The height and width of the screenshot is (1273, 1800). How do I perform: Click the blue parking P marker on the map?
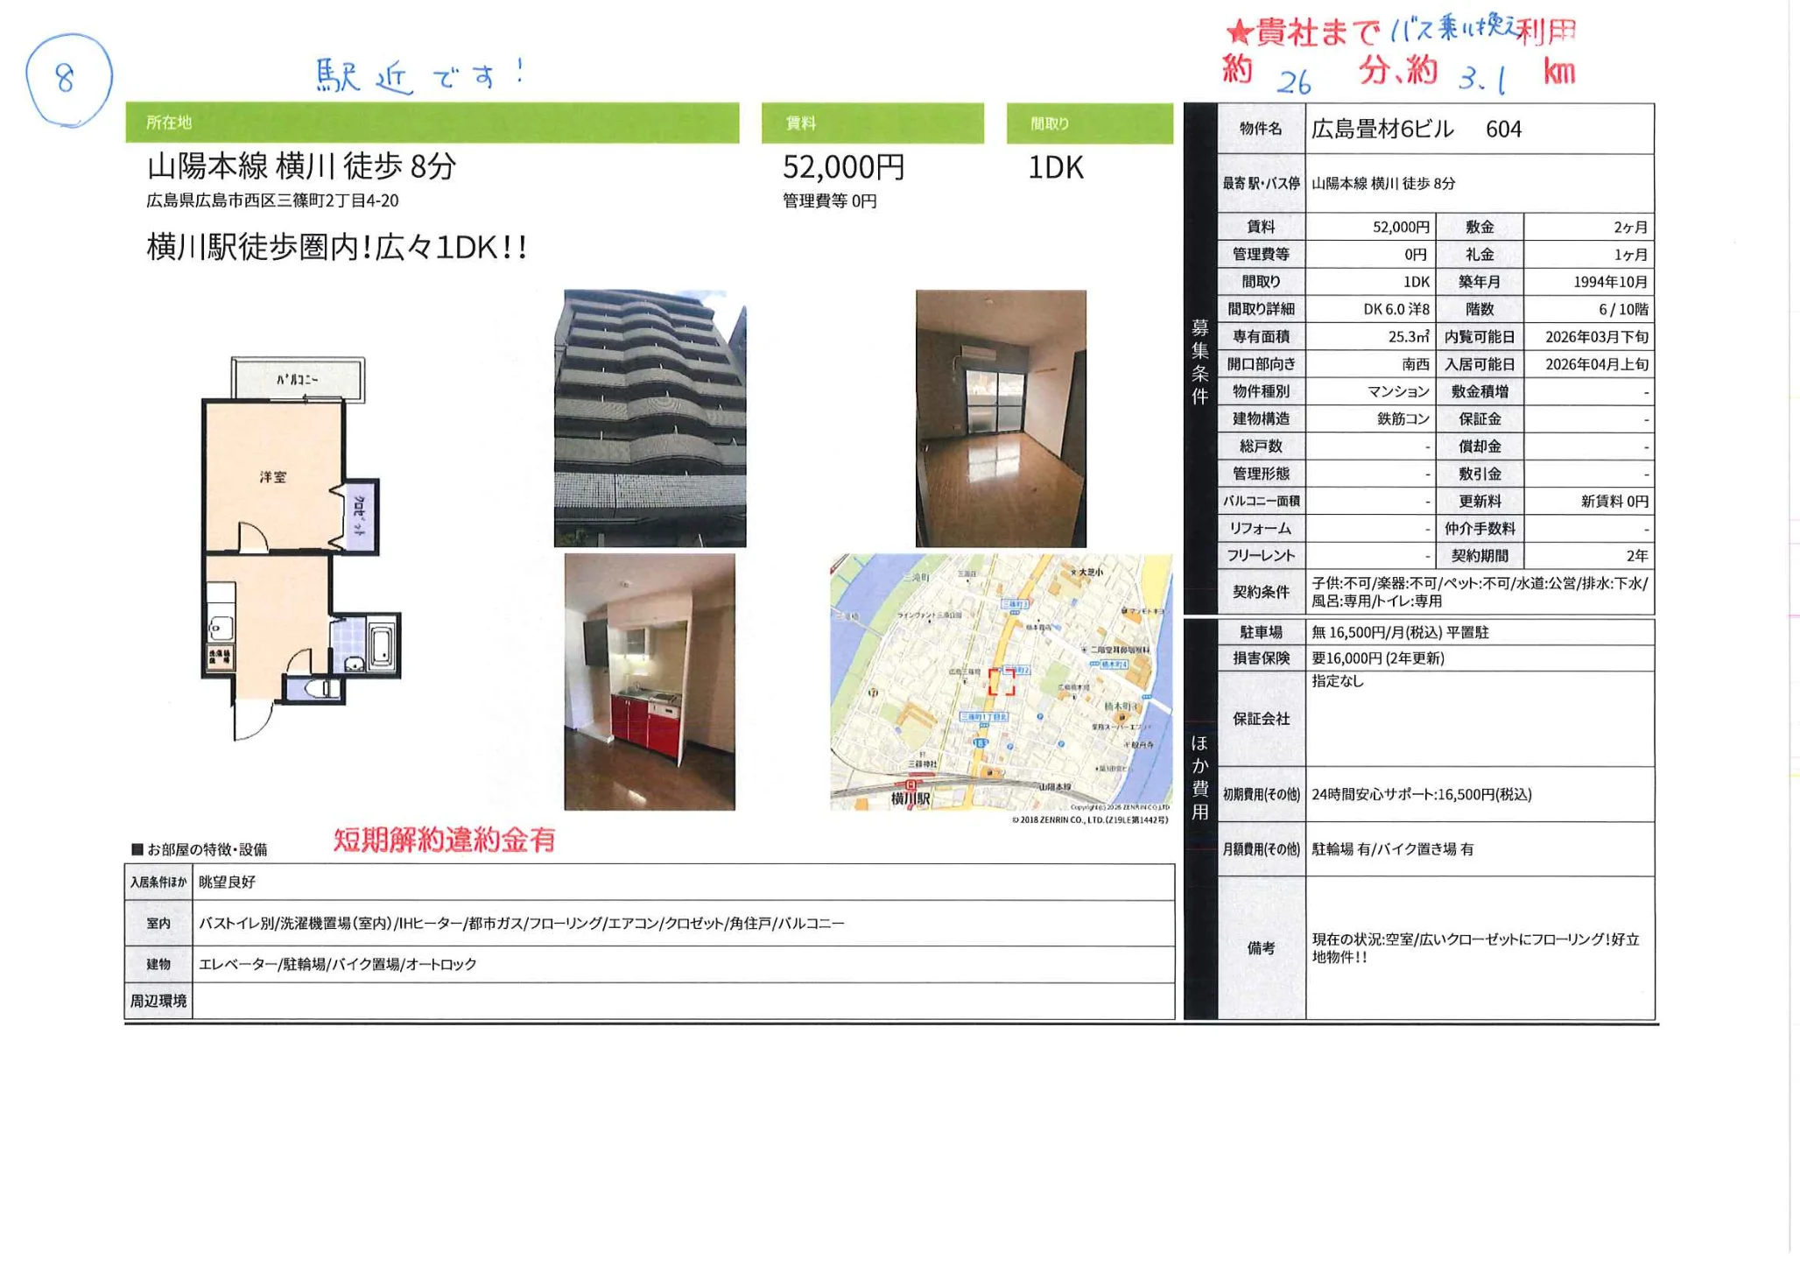pos(1040,718)
